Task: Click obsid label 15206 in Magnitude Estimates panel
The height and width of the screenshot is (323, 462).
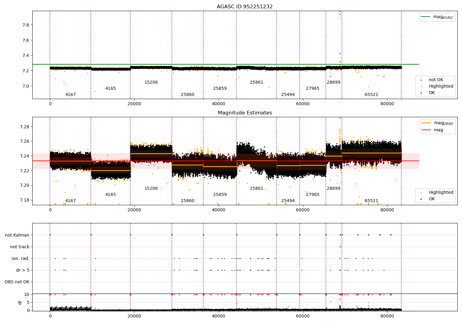Action: click(x=151, y=189)
